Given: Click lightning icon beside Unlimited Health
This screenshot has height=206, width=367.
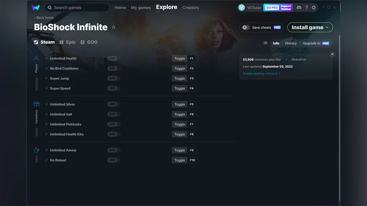Looking at the screenshot, I should 46,59.
